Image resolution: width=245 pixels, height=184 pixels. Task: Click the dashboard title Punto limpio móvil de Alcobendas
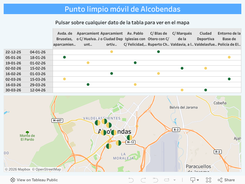[123, 9]
